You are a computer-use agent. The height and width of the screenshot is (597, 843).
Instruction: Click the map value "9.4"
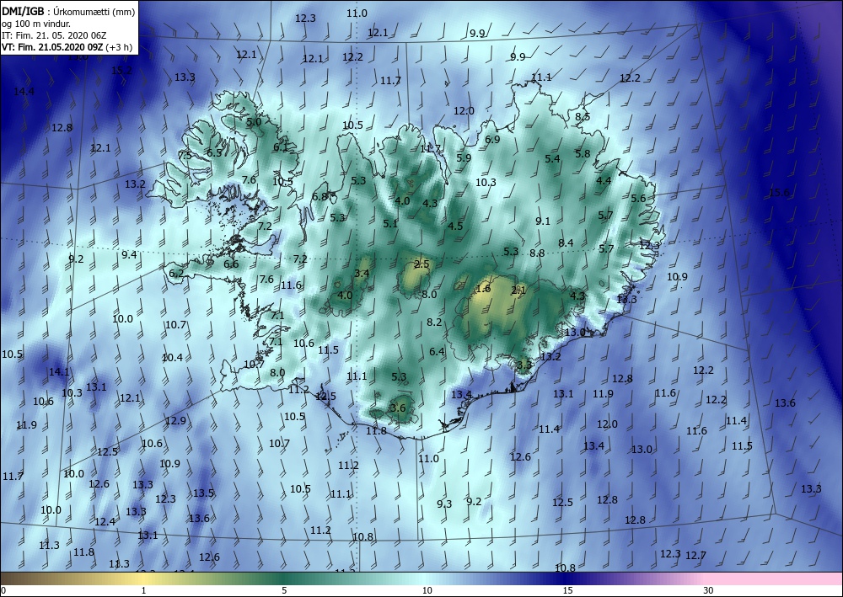click(128, 255)
